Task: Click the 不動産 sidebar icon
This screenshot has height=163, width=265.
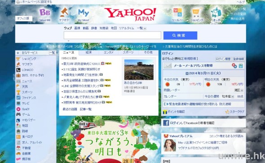Action: (x=18, y=148)
